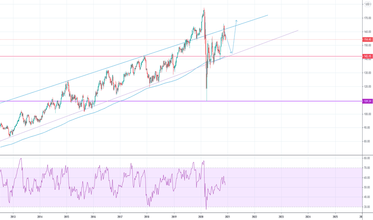This screenshot has height=220, width=373.
Task: Click the 154.40 current price label
Action: [x=367, y=40]
